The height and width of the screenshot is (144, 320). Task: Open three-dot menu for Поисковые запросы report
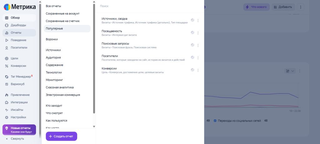coord(198,45)
